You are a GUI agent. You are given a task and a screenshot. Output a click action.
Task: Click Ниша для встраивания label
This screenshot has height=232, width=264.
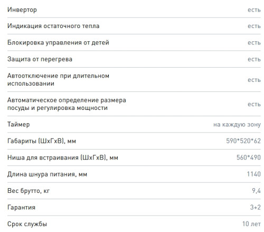point(63,157)
